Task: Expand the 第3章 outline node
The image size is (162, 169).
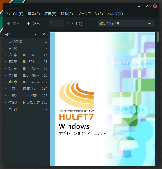Action: 5,68
